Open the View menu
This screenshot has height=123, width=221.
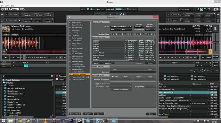7,6
